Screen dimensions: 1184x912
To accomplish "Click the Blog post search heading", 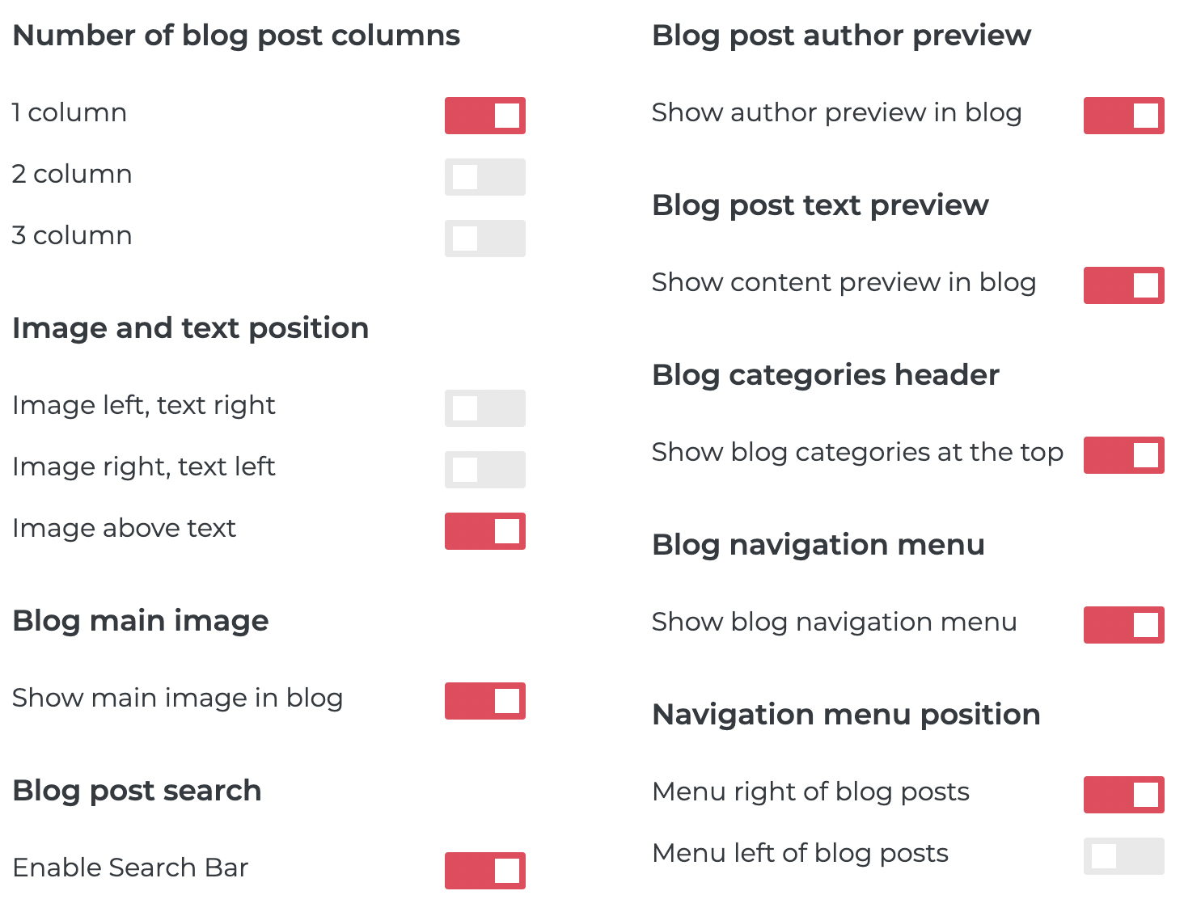I will pos(137,792).
